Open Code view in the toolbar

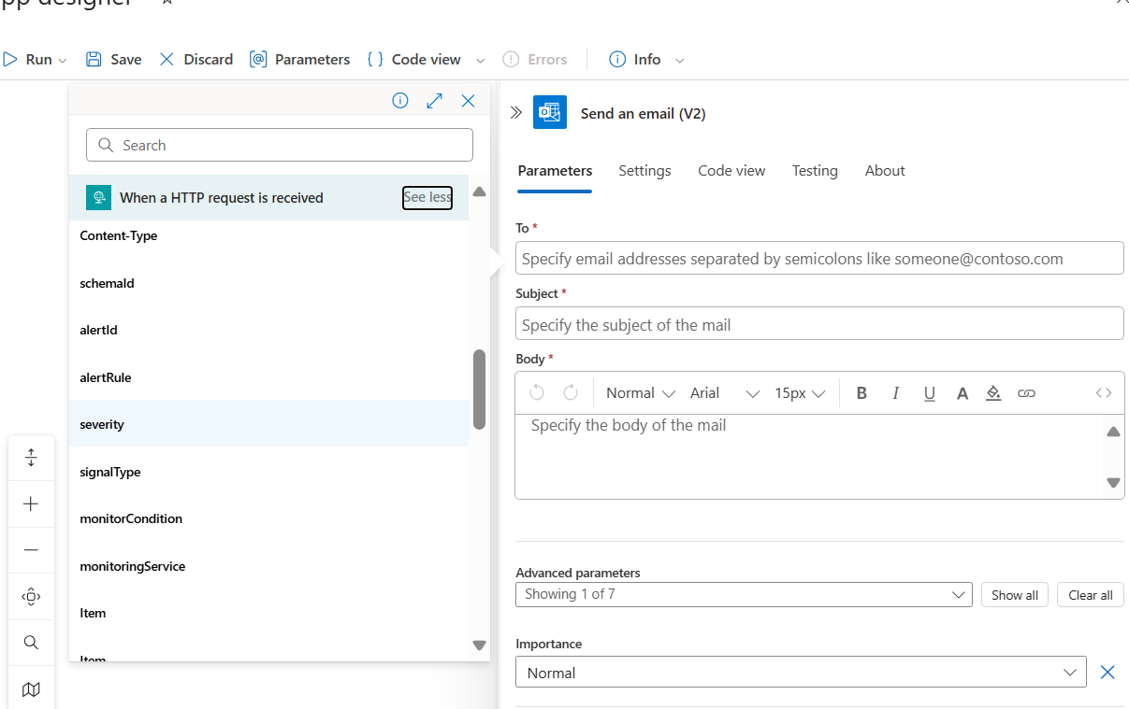tap(414, 59)
